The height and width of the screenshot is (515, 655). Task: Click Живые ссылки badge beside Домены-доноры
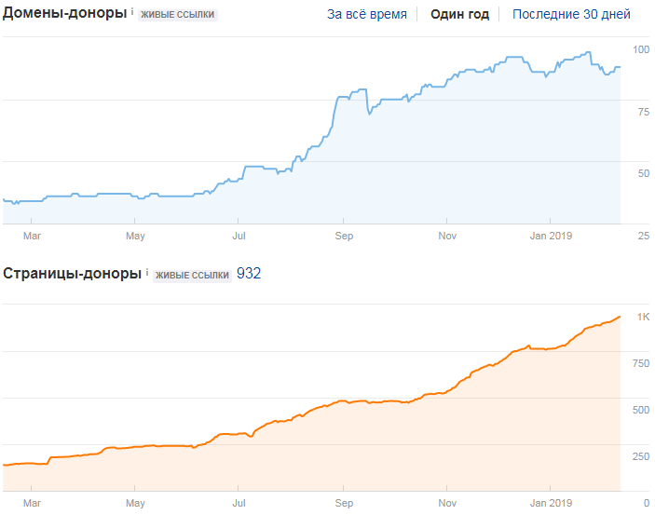(x=178, y=15)
